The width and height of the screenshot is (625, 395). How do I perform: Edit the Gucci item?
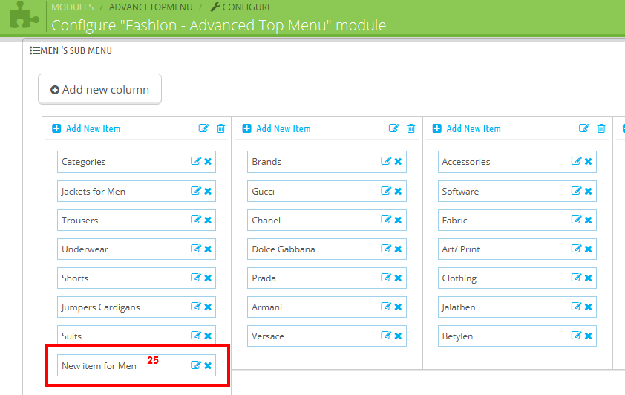(386, 191)
